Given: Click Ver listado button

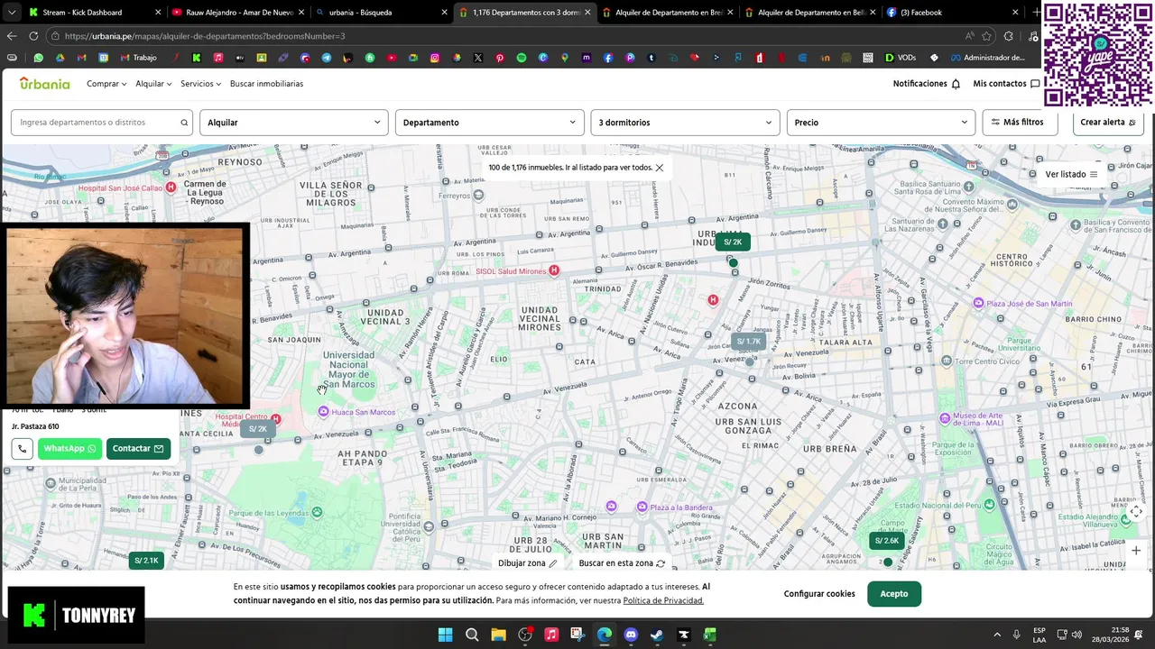Looking at the screenshot, I should (1071, 174).
